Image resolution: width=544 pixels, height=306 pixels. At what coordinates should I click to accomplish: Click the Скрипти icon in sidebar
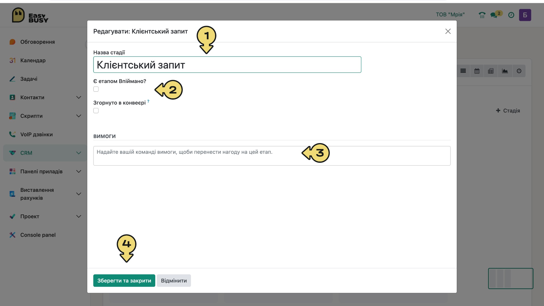click(12, 116)
